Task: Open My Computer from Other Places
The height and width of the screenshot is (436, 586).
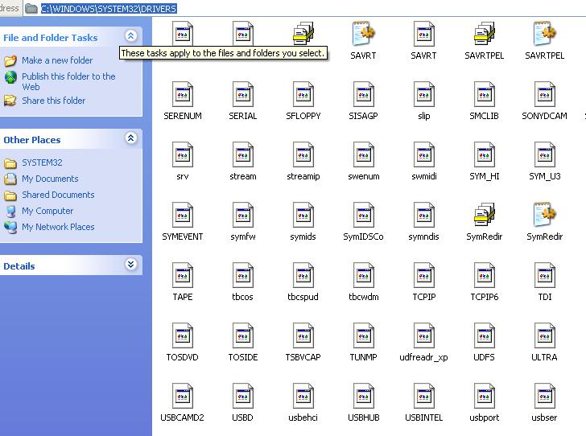Action: point(47,211)
